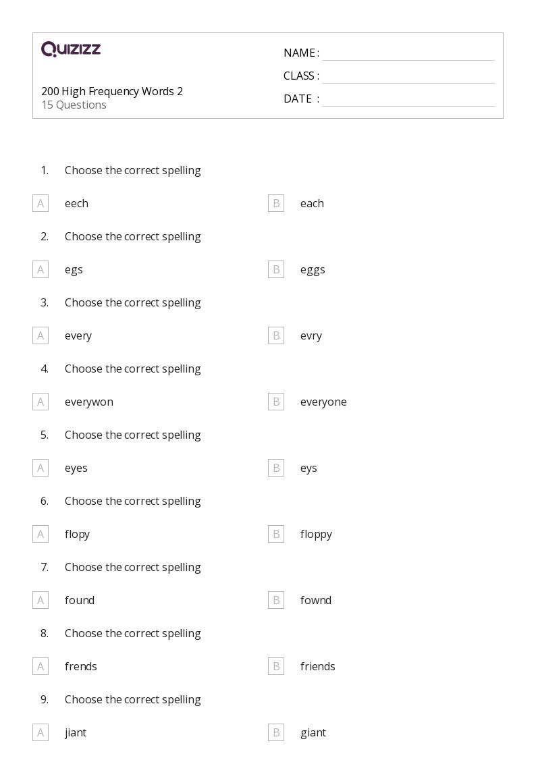Click the NAME input line
Screen dimensions: 536x758
(408, 54)
